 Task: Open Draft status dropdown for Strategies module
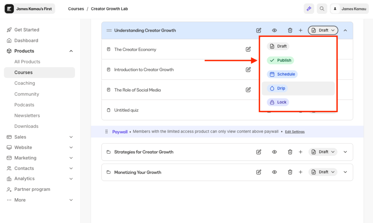pyautogui.click(x=323, y=152)
